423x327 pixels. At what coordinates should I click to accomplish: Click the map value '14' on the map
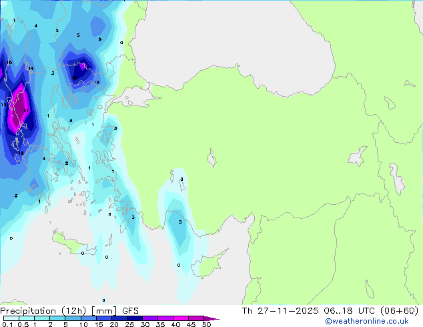pos(31,68)
